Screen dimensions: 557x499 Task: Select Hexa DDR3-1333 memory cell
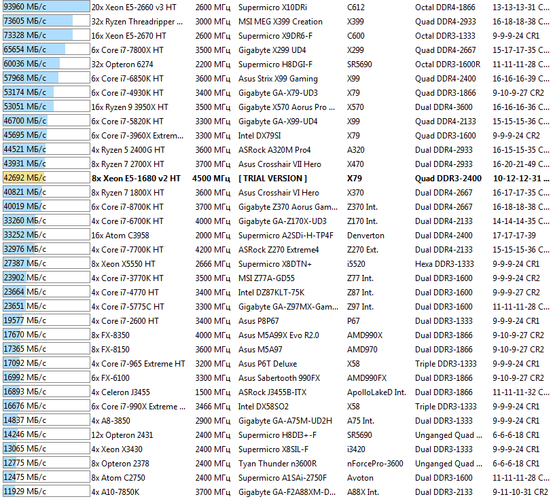coord(444,264)
